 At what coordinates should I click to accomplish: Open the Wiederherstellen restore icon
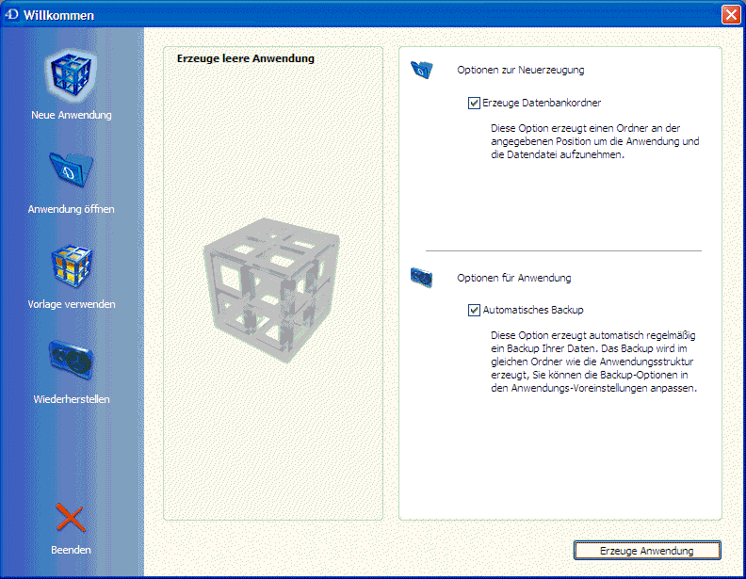[x=72, y=362]
